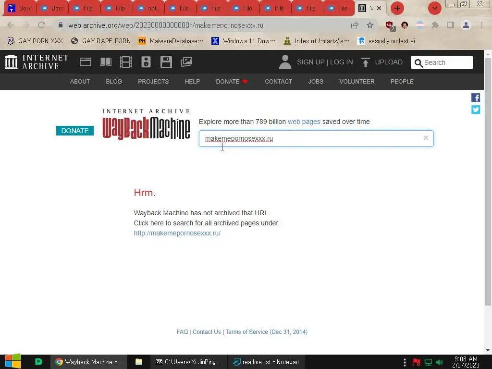Open the Contact Us footer link
Screen dimensions: 492x369
tap(207, 332)
